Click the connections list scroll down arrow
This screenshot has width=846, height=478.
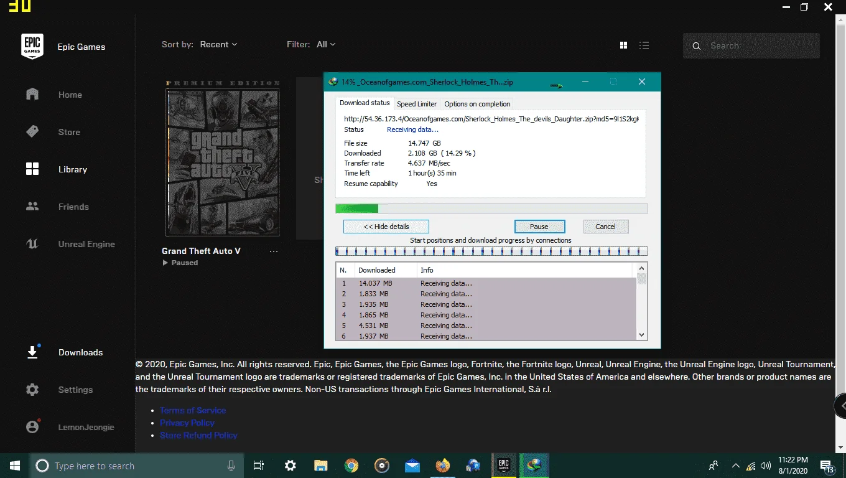[x=642, y=335]
